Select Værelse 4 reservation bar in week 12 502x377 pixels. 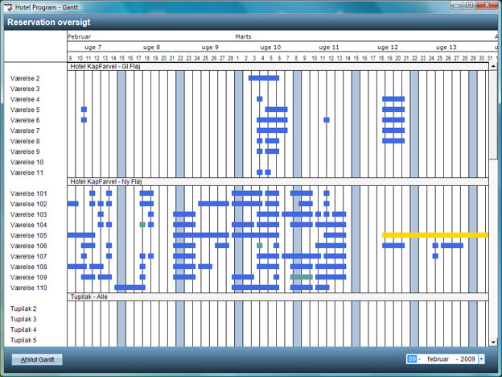click(x=393, y=99)
